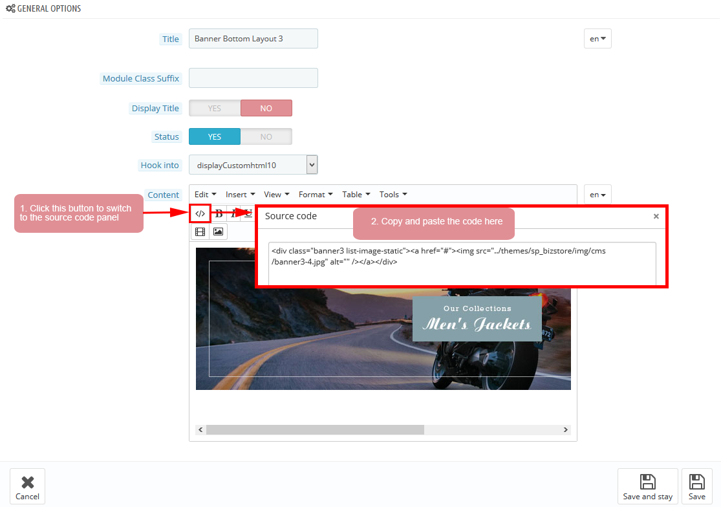Viewport: 721px width, 507px height.
Task: Click the Save and stay disk icon
Action: [x=647, y=482]
